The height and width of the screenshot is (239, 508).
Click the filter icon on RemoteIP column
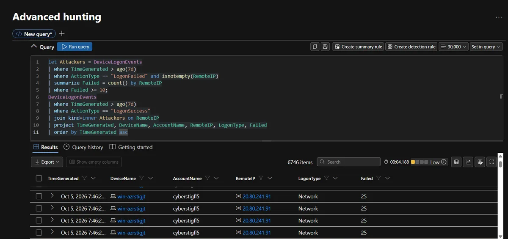[261, 179]
